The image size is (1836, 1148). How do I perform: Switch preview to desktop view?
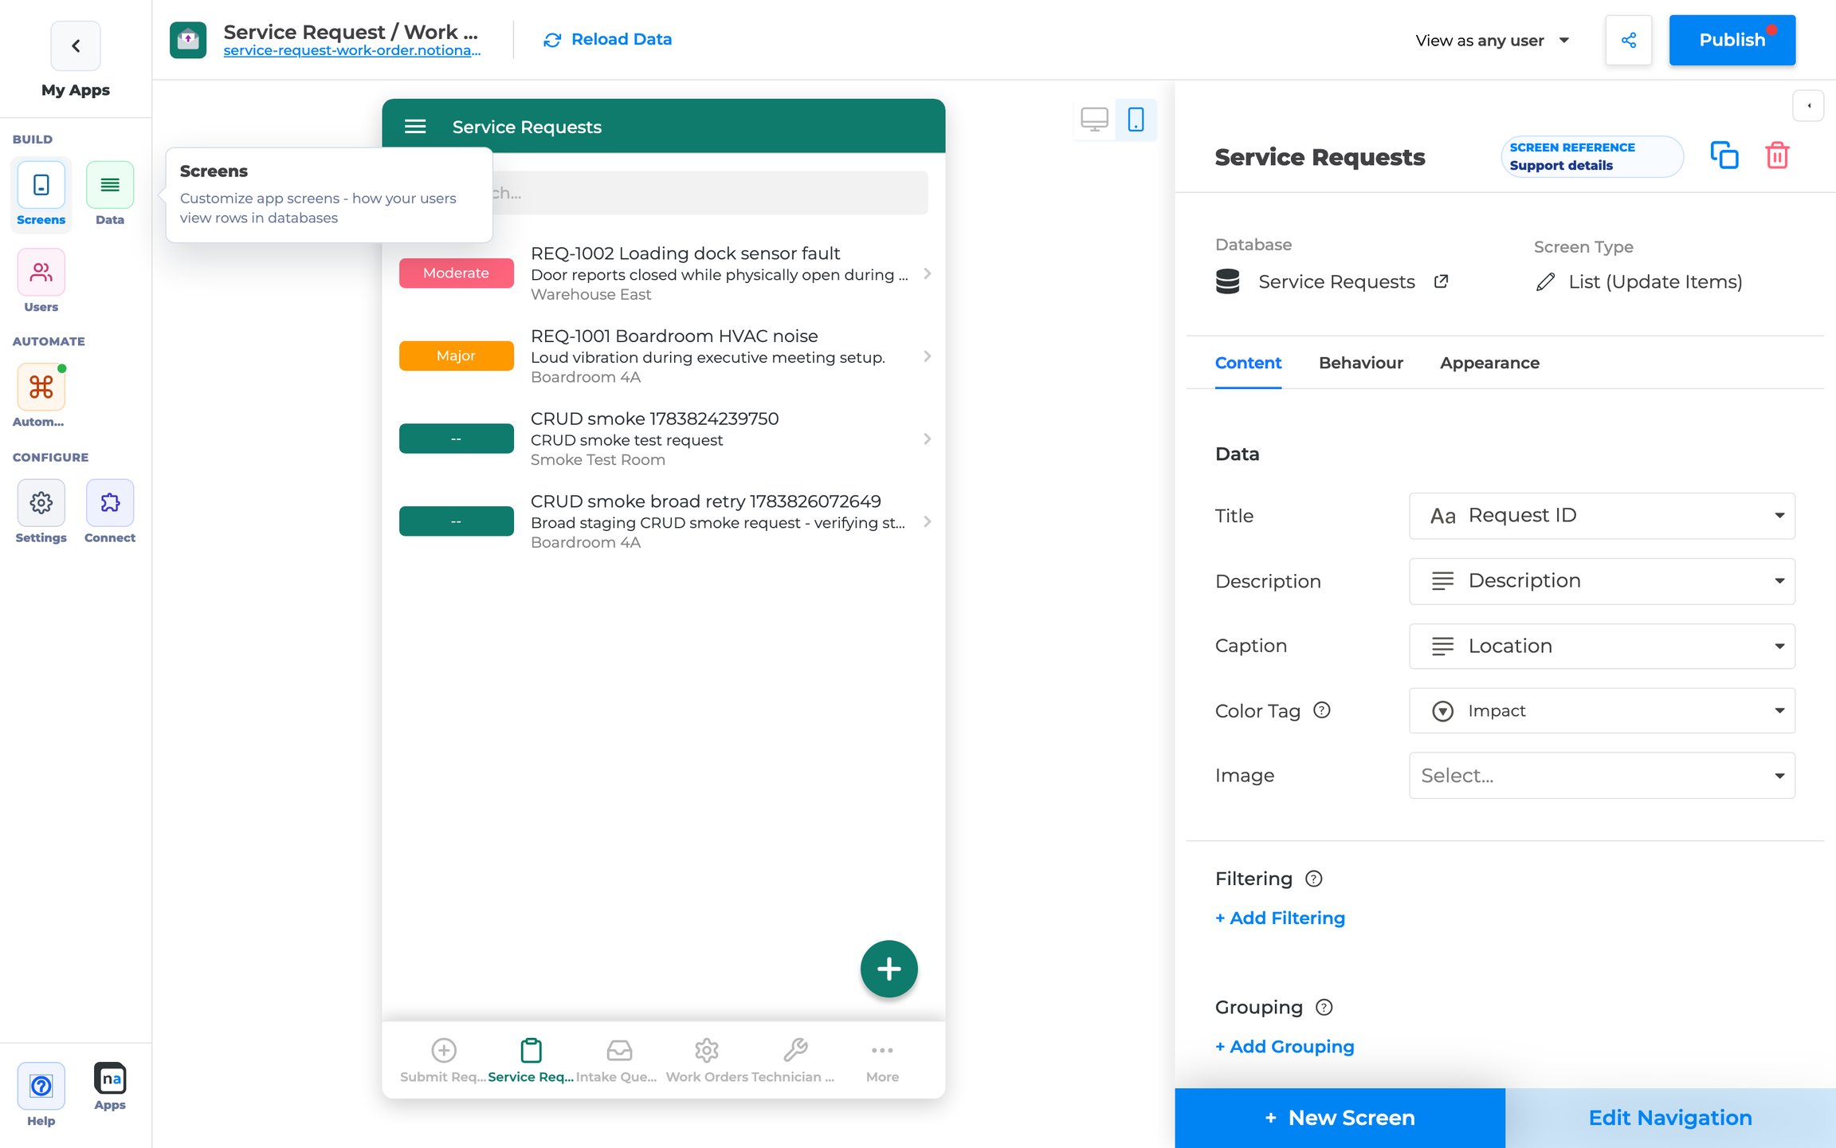click(1094, 120)
